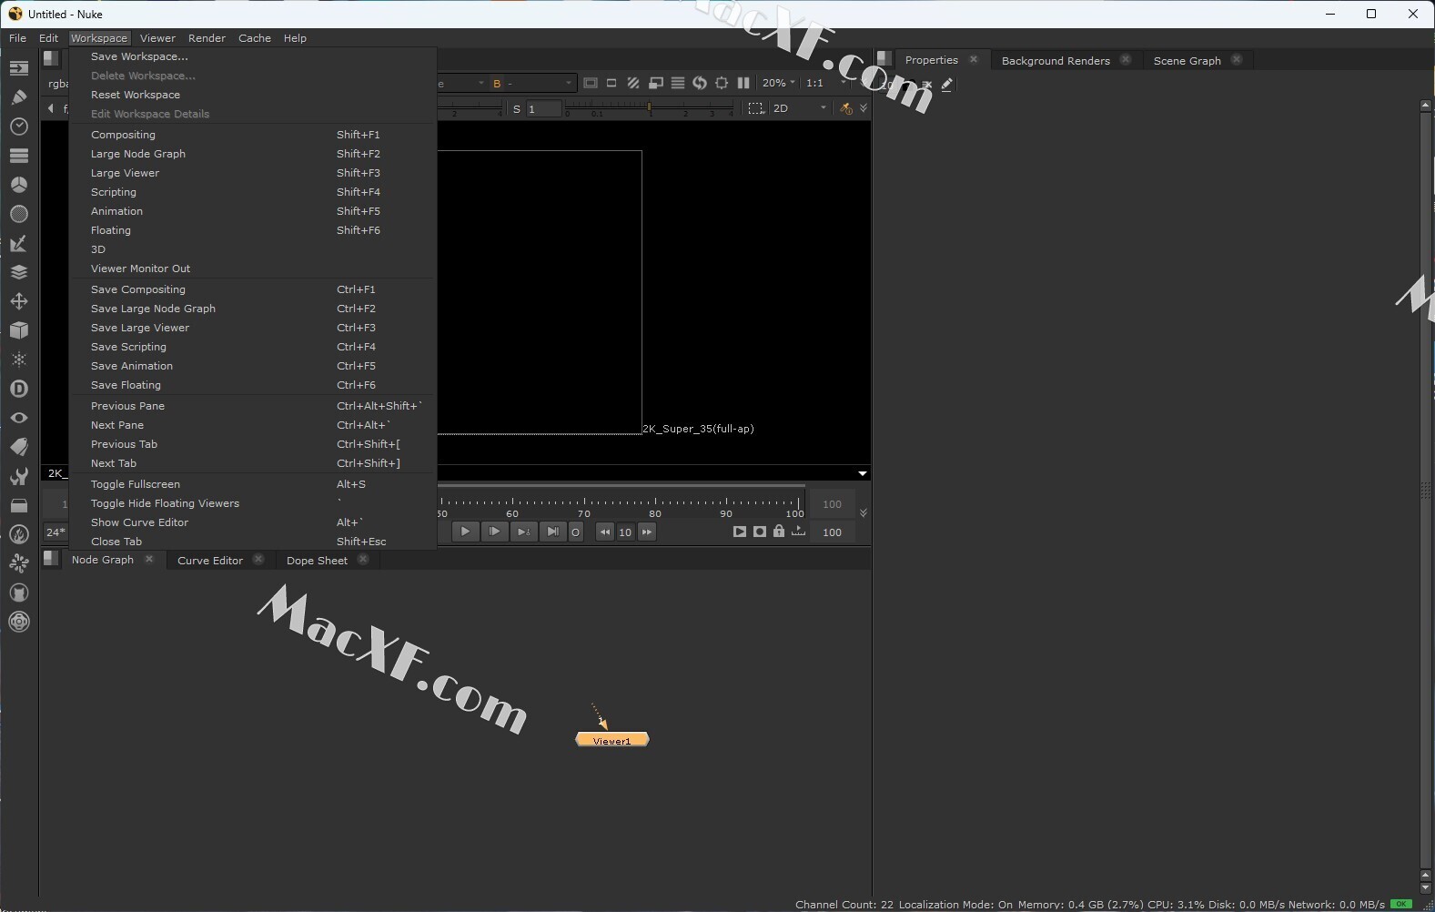Click the step forward one frame button
This screenshot has height=912, width=1435.
(494, 532)
